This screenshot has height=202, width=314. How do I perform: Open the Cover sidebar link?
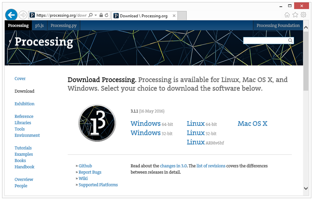click(20, 79)
